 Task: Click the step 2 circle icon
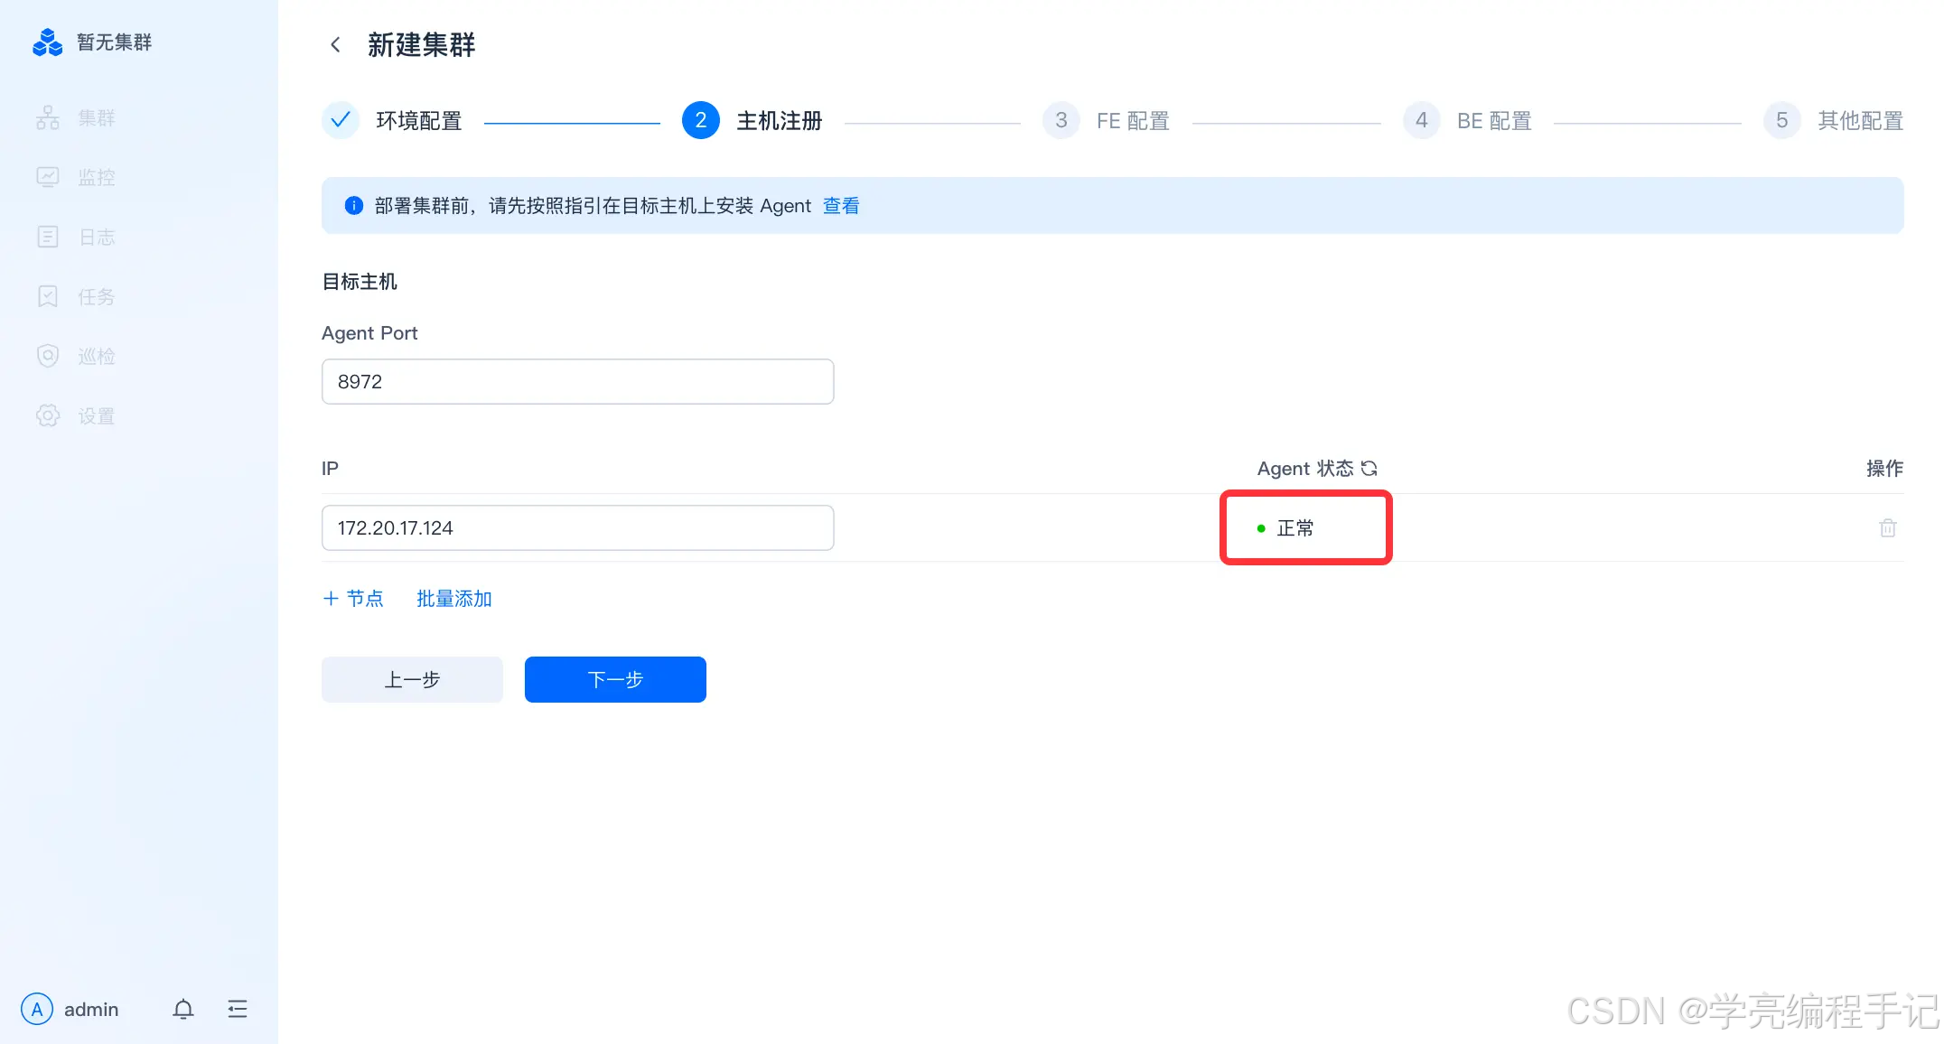(x=701, y=120)
